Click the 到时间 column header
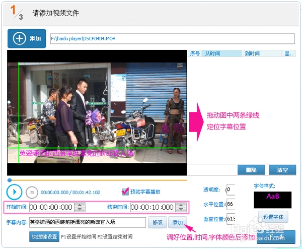This screenshot has height=249, width=302. coord(261,53)
